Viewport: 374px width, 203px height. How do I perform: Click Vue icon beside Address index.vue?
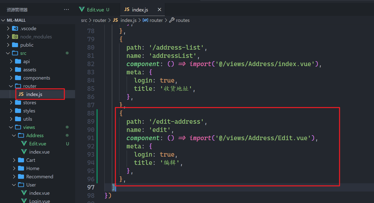click(x=24, y=152)
